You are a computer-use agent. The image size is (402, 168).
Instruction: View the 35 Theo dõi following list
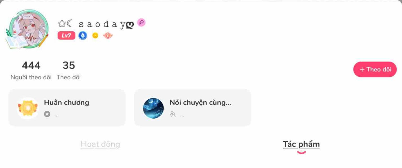click(69, 71)
